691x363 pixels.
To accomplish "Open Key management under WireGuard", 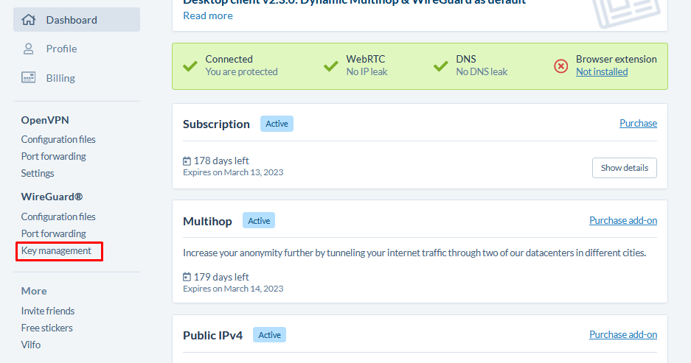I will [x=56, y=251].
